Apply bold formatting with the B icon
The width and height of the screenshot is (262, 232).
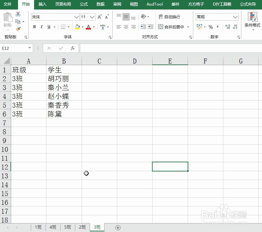click(x=34, y=27)
